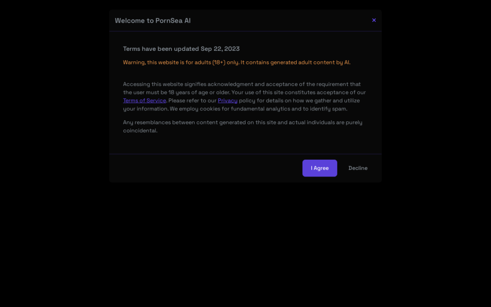Click the paragraph about cookies and analytics
This screenshot has height=307, width=491.
244,96
